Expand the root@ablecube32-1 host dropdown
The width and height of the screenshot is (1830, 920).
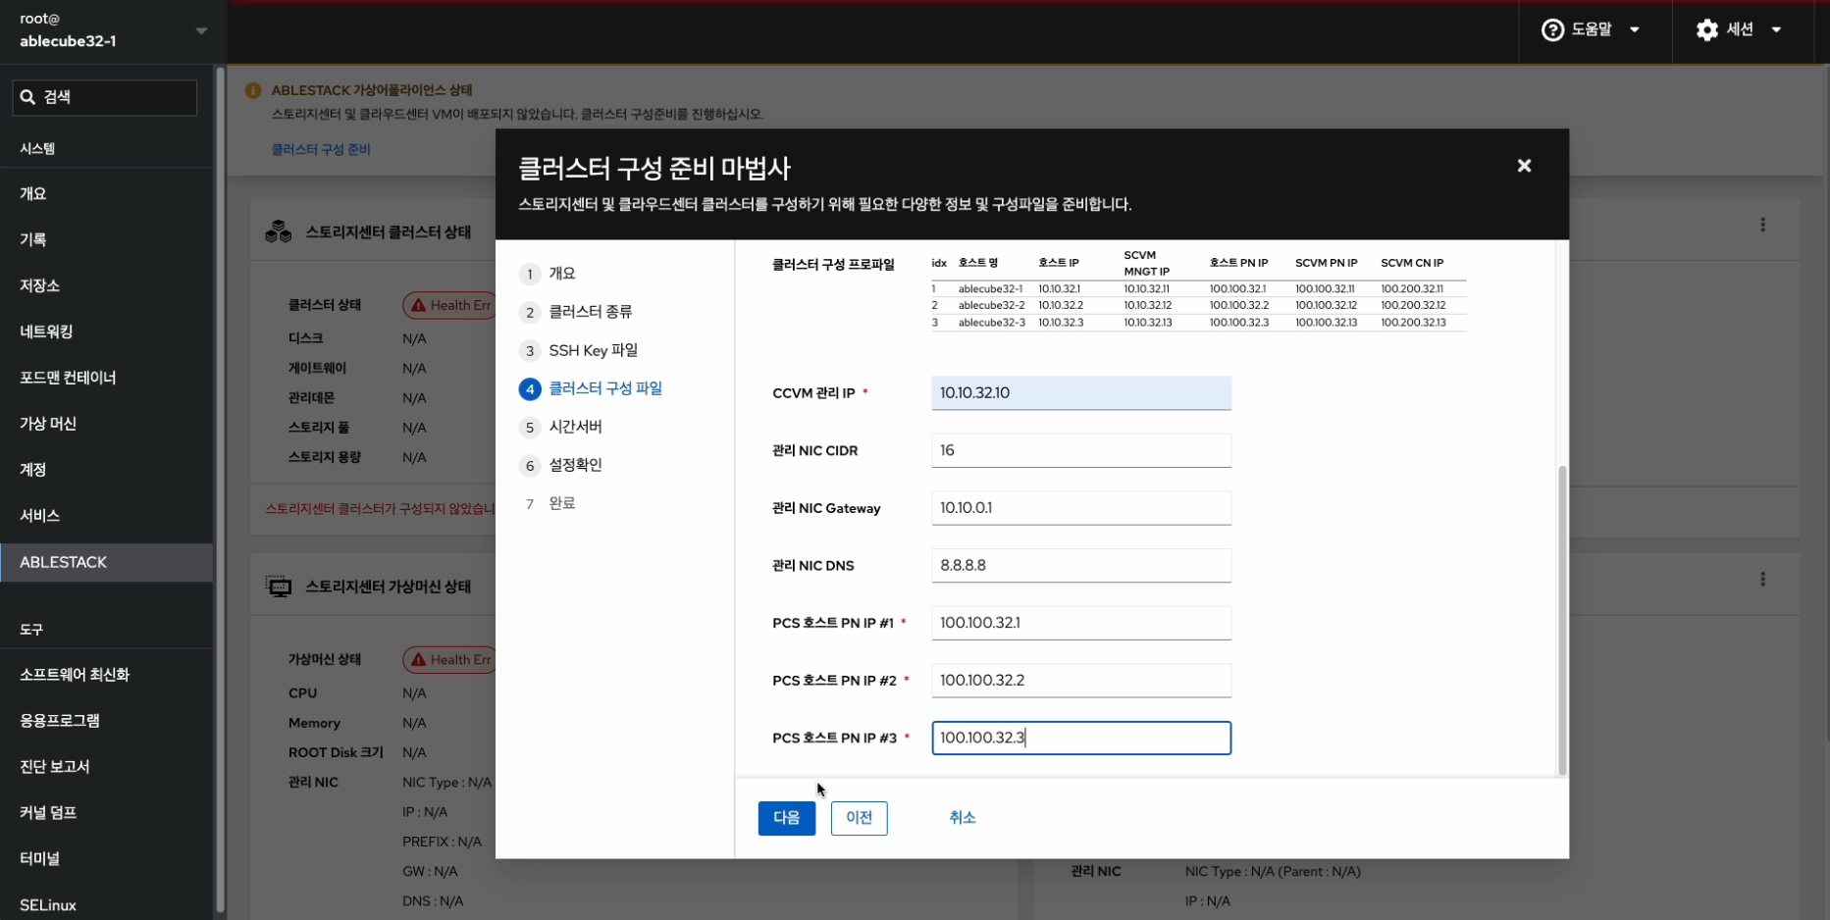(201, 30)
